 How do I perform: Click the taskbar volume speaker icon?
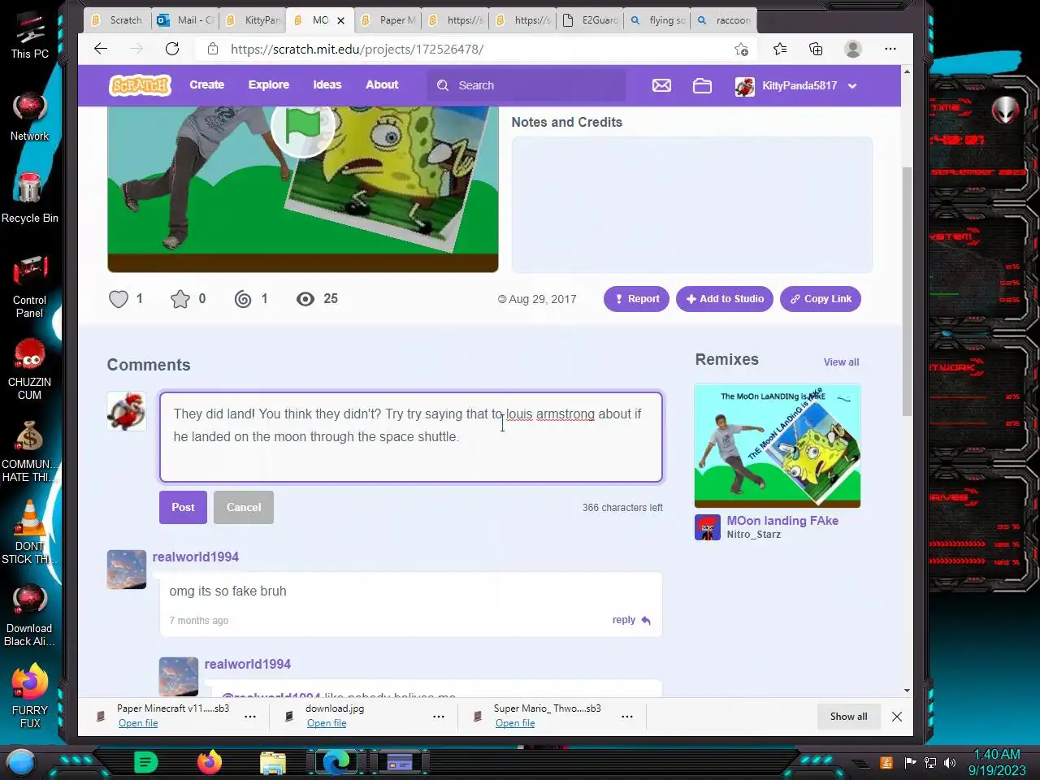[x=950, y=763]
